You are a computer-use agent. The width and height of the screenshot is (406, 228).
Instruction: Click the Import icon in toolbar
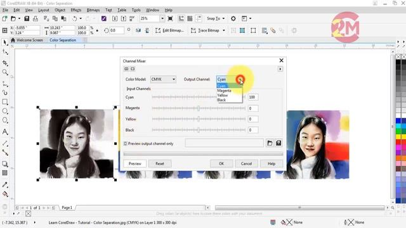[115, 18]
